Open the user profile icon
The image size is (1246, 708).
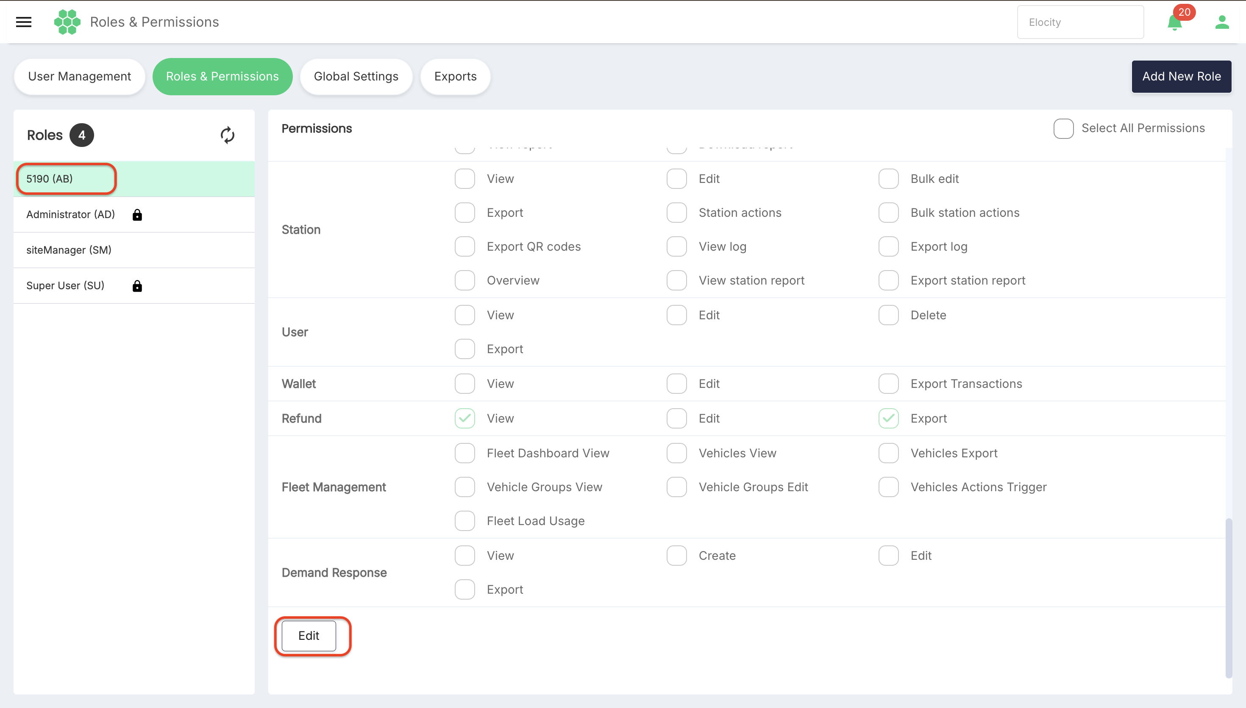coord(1222,22)
